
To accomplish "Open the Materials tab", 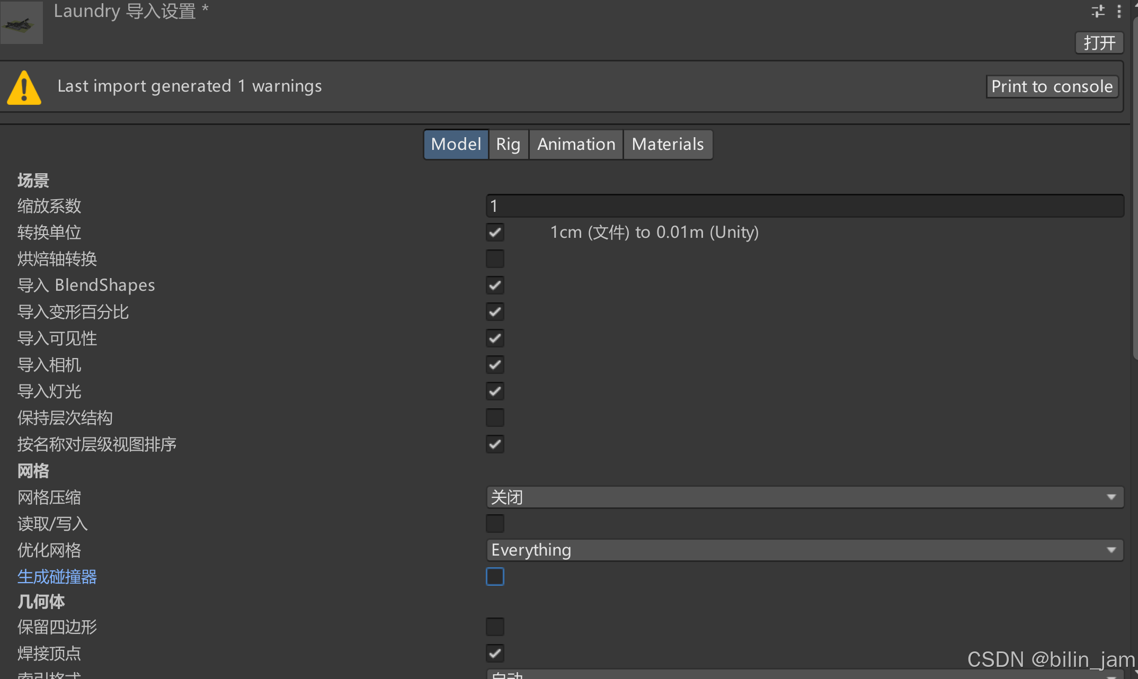I will click(668, 145).
